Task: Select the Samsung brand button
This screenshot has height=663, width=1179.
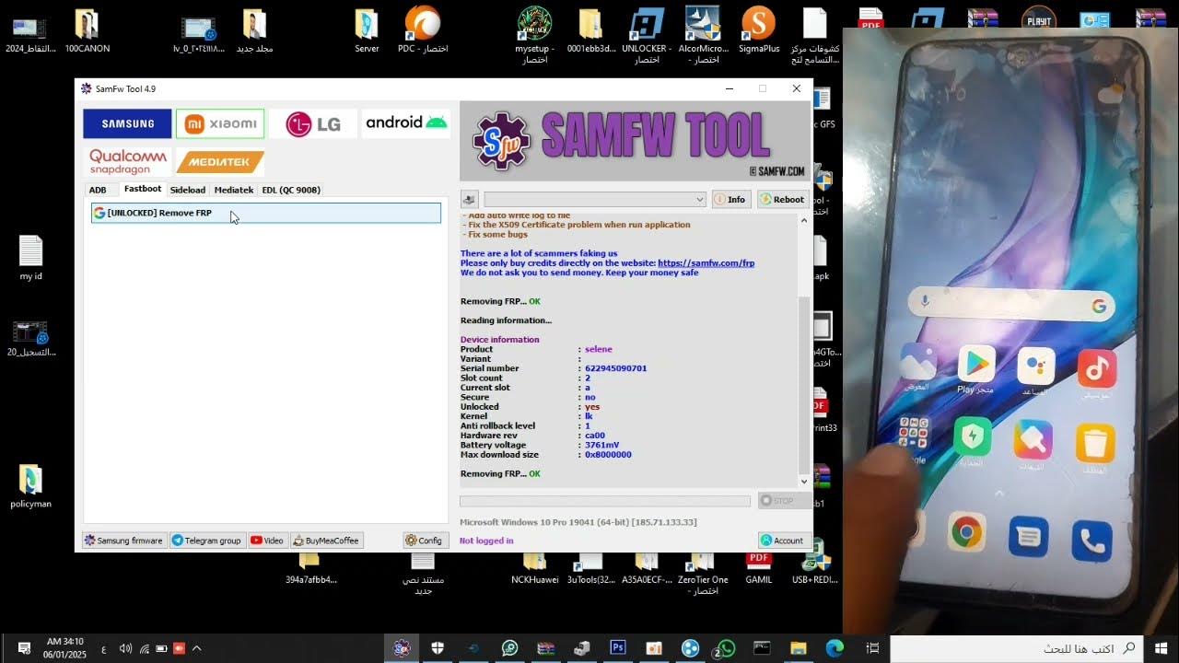Action: (127, 123)
